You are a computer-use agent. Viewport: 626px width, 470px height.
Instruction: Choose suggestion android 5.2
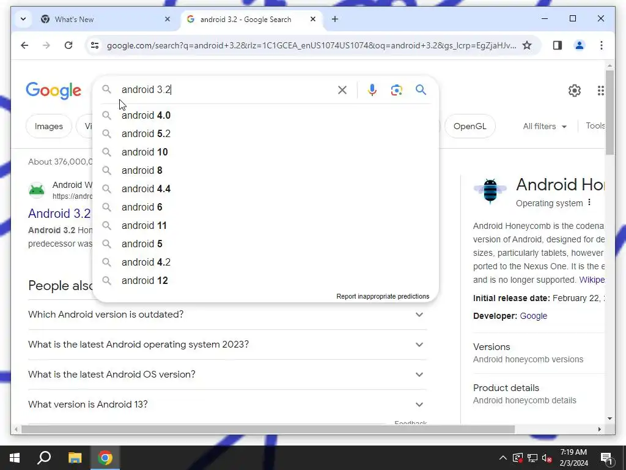click(265, 133)
